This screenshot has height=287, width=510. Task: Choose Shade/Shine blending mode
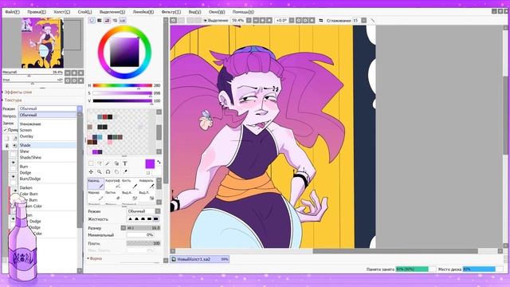[48, 158]
